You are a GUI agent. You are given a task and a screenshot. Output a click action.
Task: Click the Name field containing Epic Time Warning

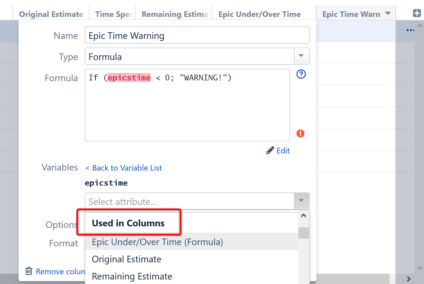[197, 35]
